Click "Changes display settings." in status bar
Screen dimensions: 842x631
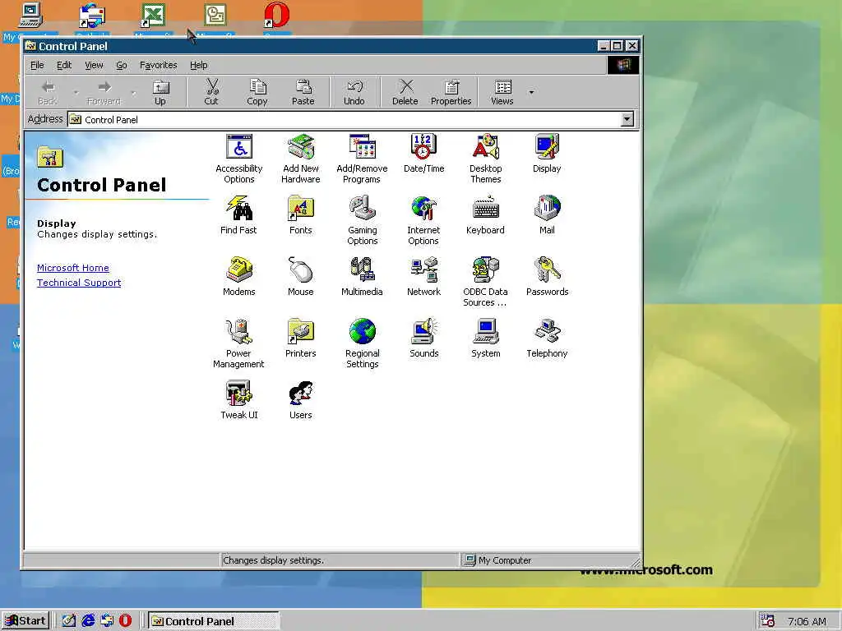pos(273,560)
